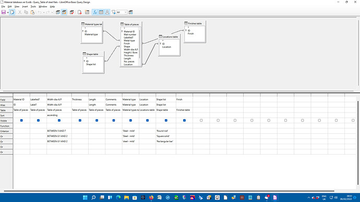Select the Function row header

click(6, 126)
